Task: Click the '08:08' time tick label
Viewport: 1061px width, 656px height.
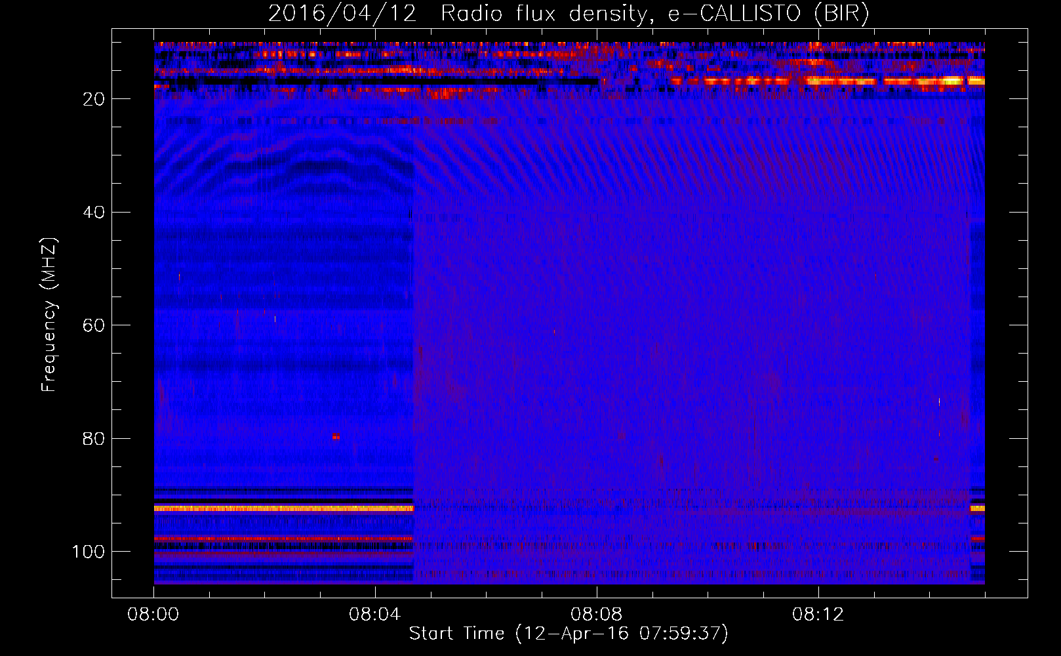Action: pyautogui.click(x=597, y=615)
